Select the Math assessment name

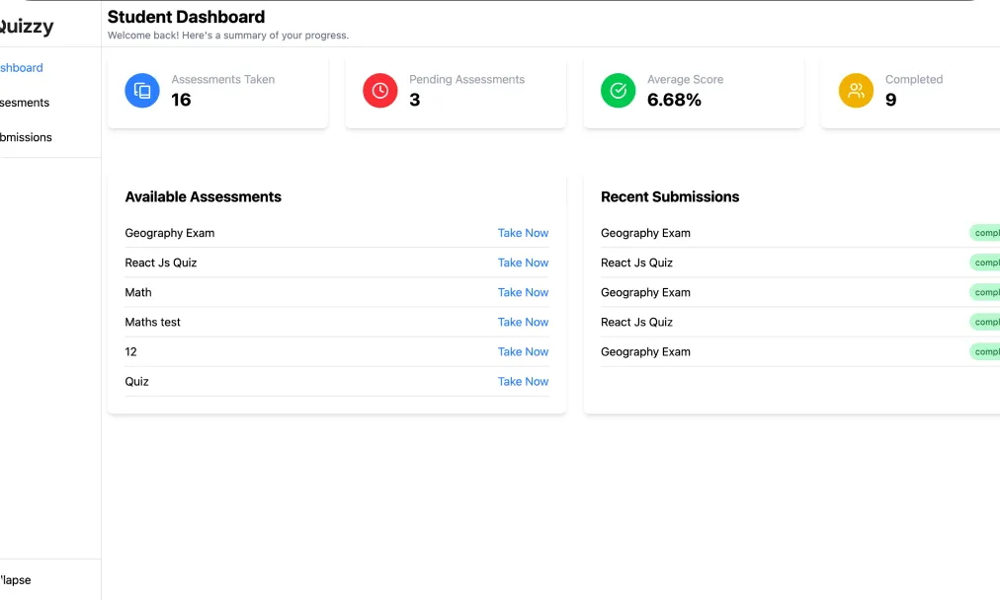click(138, 292)
